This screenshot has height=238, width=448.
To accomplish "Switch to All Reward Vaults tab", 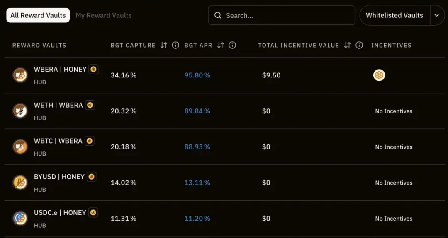I will point(38,15).
